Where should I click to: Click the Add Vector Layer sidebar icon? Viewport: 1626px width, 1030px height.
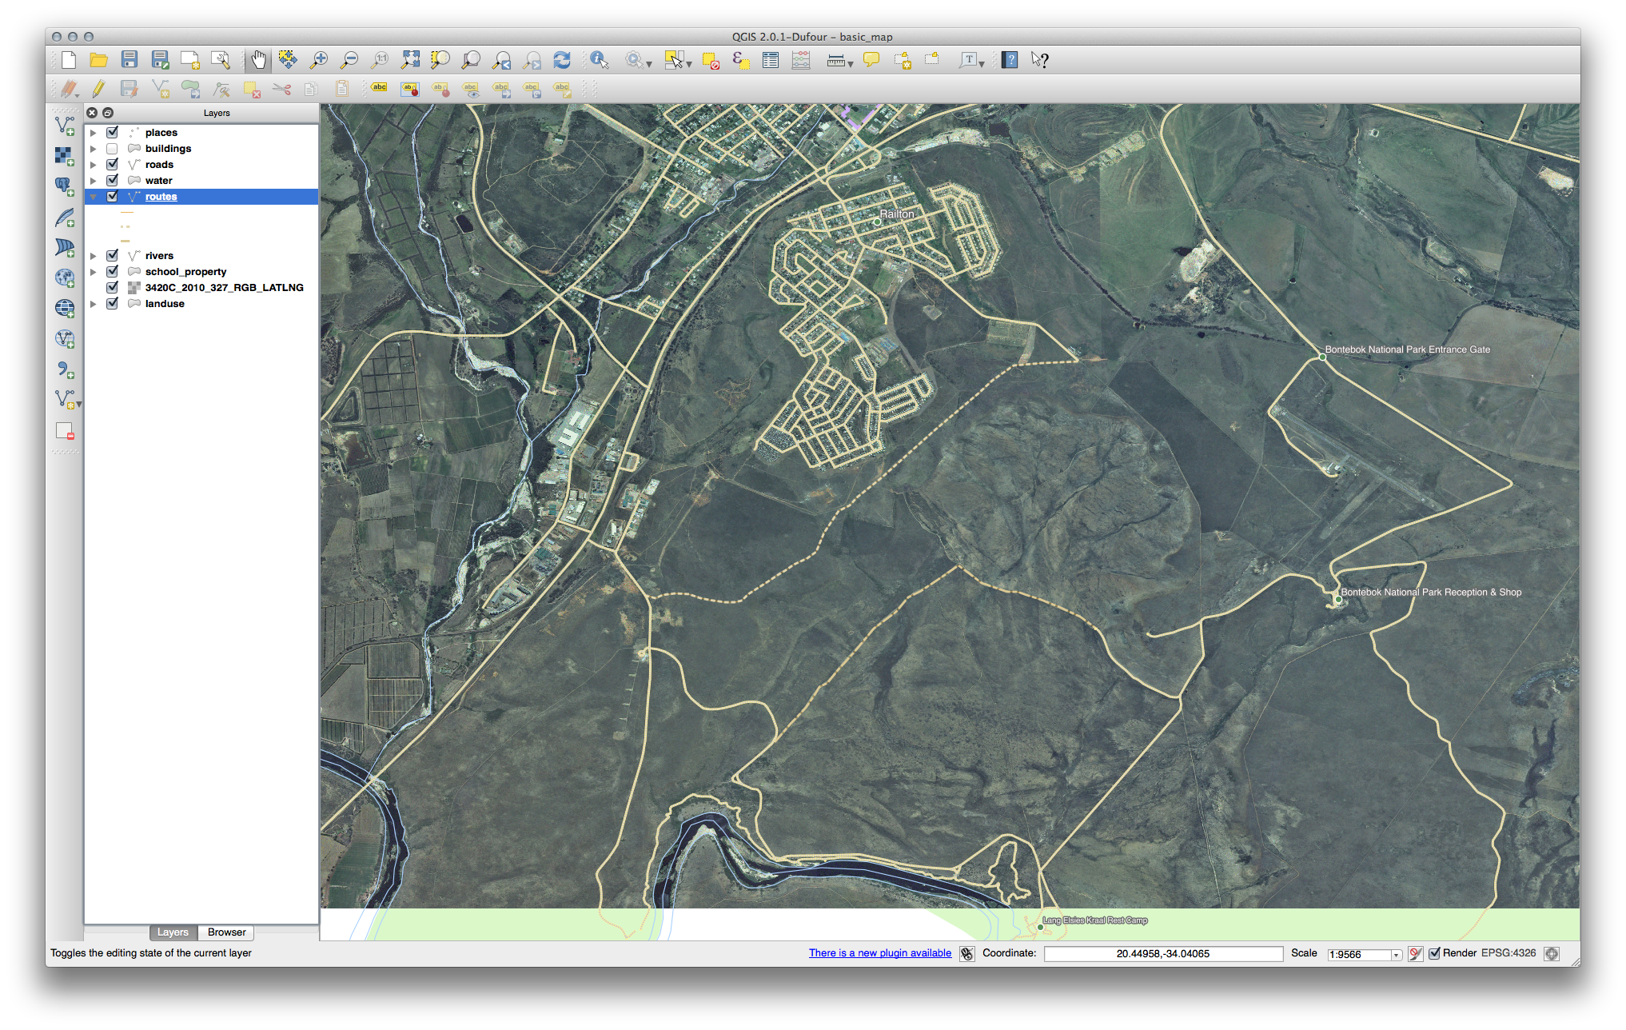[65, 126]
